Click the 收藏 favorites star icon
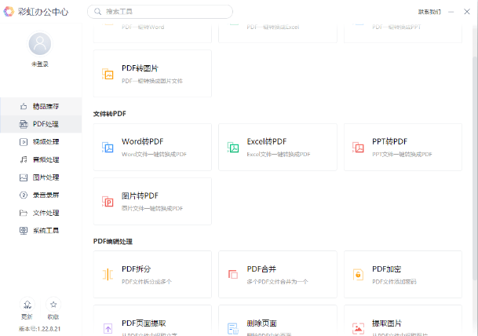This screenshot has height=336, width=478. click(x=53, y=306)
